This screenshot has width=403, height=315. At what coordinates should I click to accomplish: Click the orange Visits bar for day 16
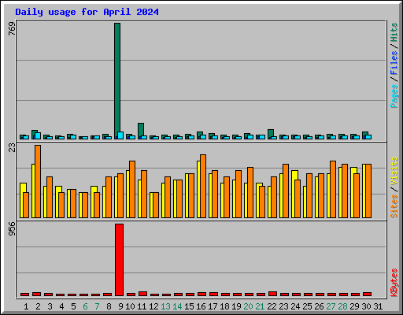pos(203,186)
